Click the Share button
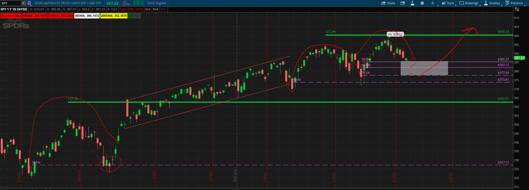This screenshot has width=529, height=190. (x=388, y=3)
